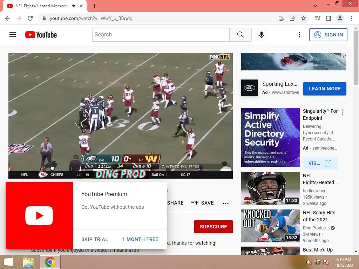Open the budleewiser channel link

(314, 191)
